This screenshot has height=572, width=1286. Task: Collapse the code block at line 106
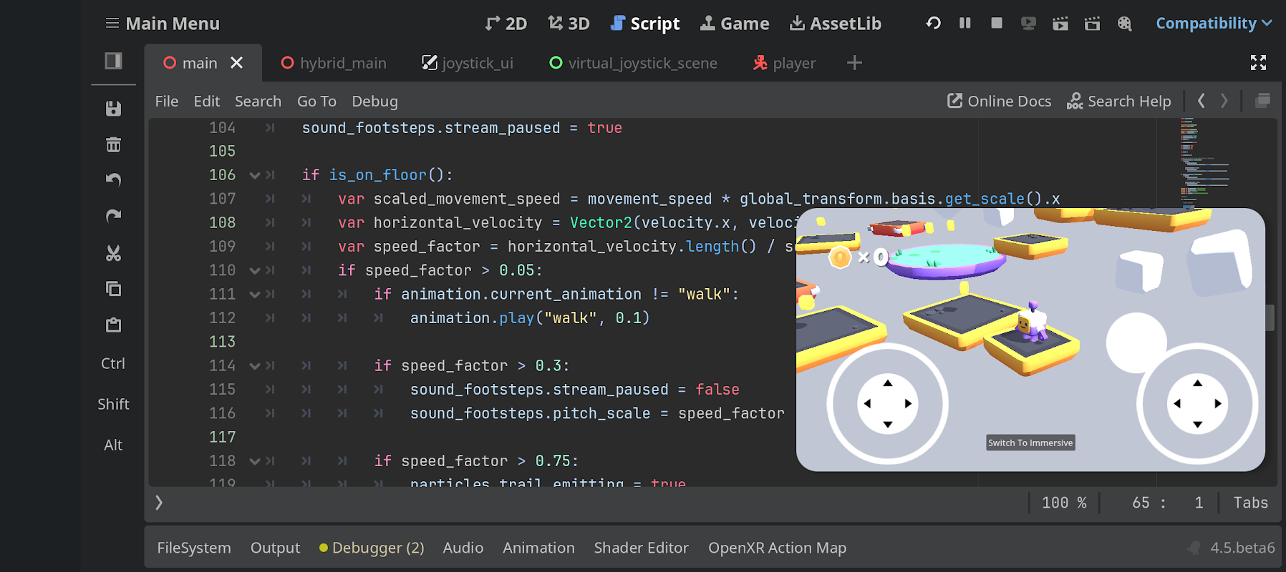[254, 175]
